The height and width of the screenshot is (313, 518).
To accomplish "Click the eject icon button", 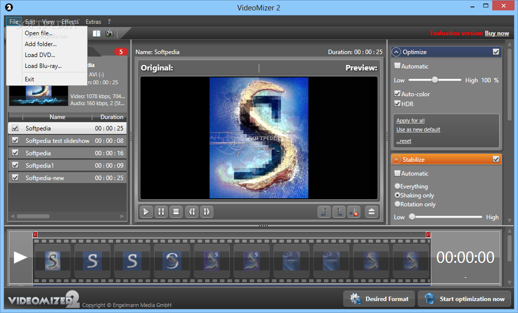I will coord(371,212).
